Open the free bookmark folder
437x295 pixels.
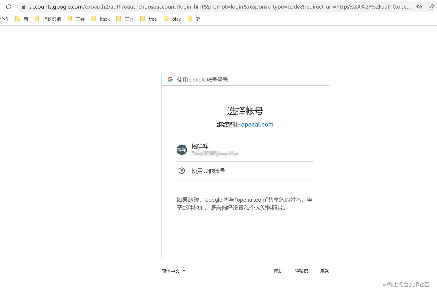click(149, 19)
